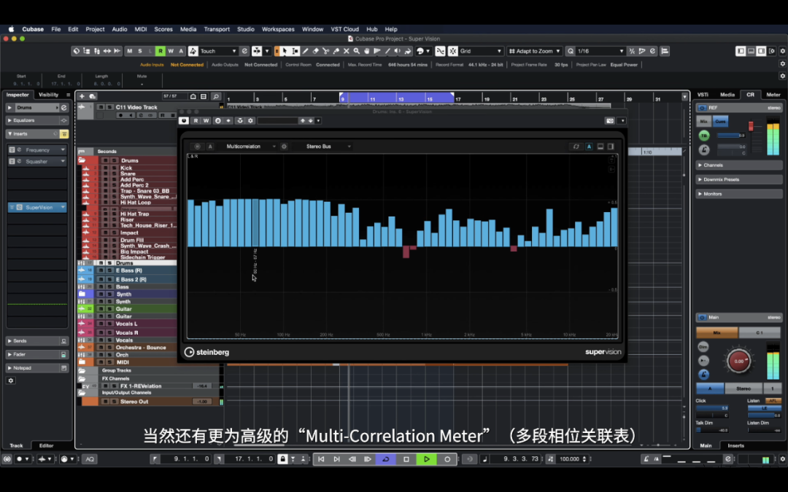
Task: Click the gear settings icon beside Multicorrelation
Action: pos(284,147)
